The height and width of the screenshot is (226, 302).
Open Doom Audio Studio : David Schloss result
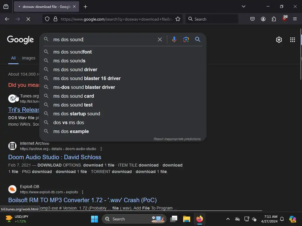(x=55, y=157)
